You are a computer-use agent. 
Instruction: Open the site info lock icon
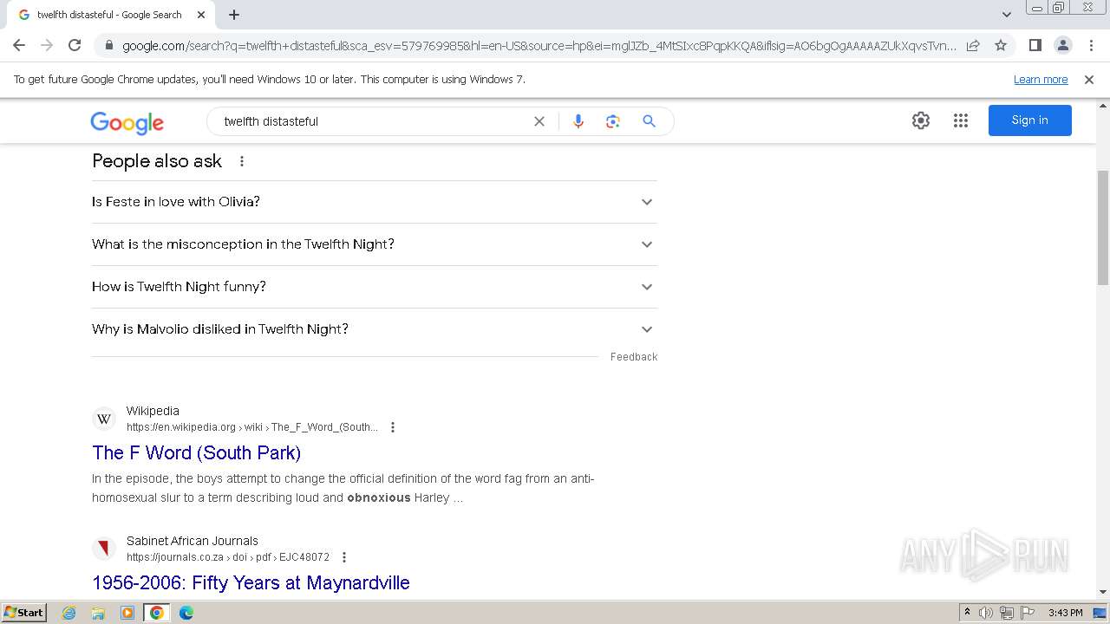pyautogui.click(x=108, y=45)
